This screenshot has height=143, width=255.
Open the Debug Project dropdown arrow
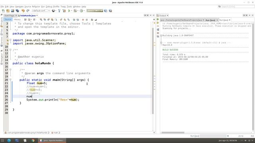[x=78, y=11]
